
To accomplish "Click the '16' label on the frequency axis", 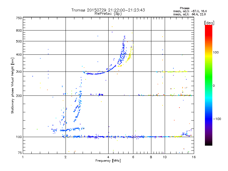I will click(x=194, y=157).
